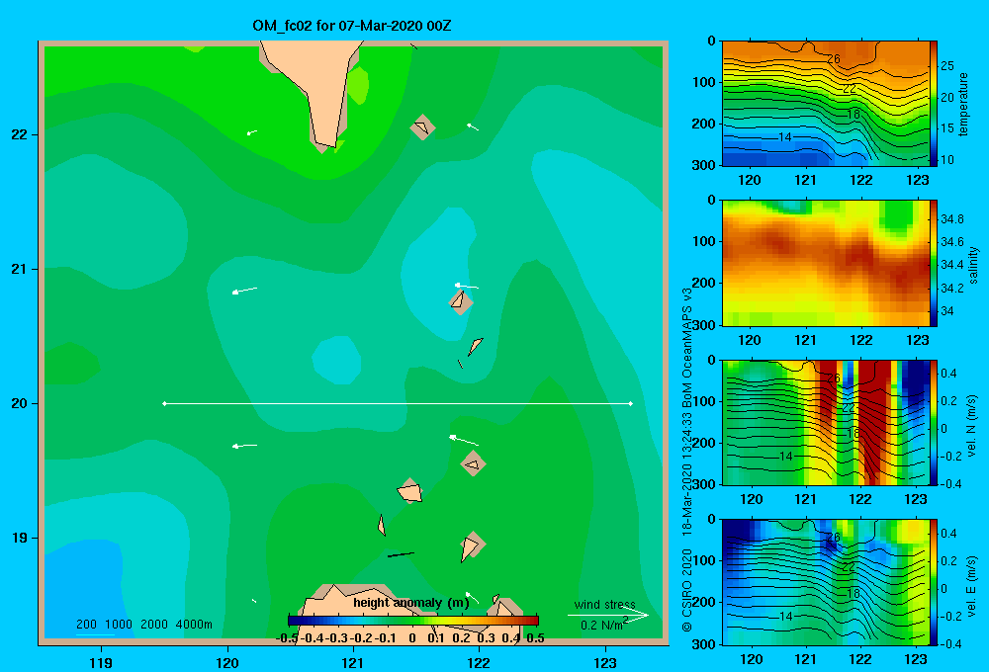The image size is (989, 672).
Task: Select the salinity cross-section panel
Action: [x=825, y=263]
